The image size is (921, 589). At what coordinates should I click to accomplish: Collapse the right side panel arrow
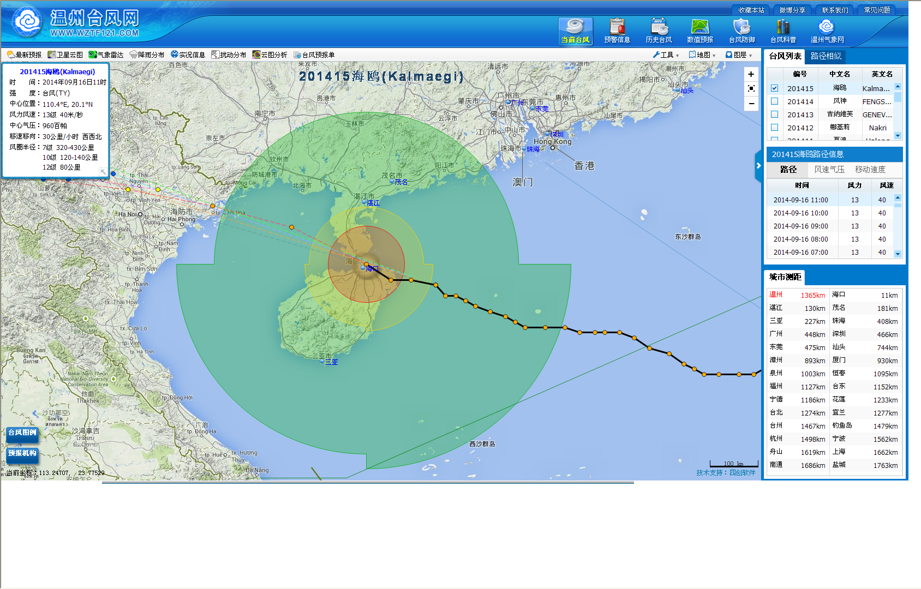point(758,166)
